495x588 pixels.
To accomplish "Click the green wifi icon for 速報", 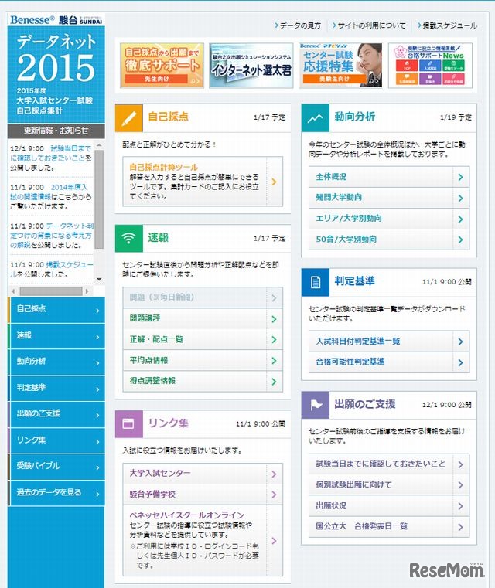I will (128, 239).
